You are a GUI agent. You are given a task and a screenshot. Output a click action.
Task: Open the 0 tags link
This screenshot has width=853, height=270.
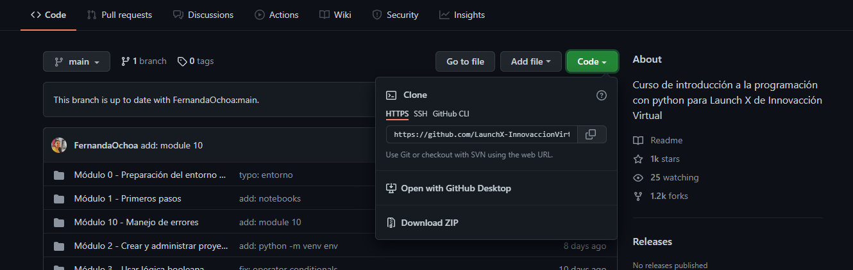pyautogui.click(x=196, y=61)
